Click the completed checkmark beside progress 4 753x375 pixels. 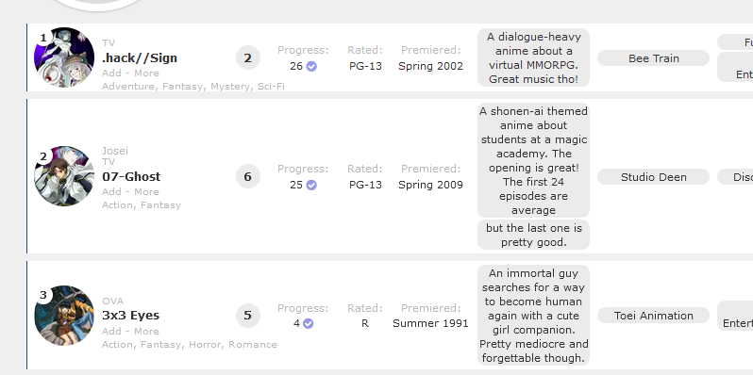click(309, 324)
